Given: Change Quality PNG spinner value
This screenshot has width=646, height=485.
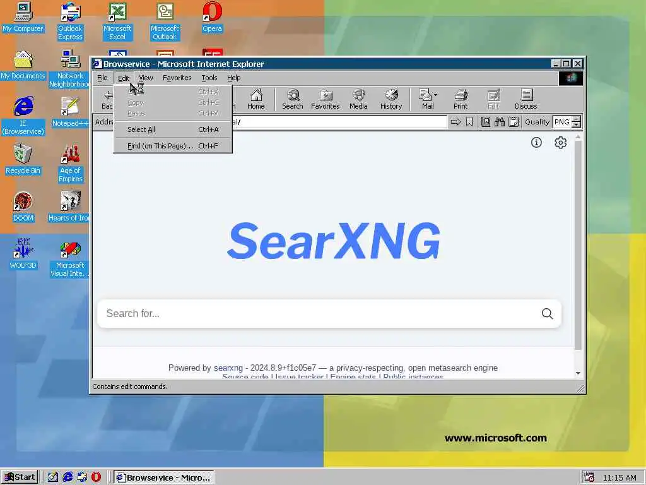Looking at the screenshot, I should pos(577,122).
